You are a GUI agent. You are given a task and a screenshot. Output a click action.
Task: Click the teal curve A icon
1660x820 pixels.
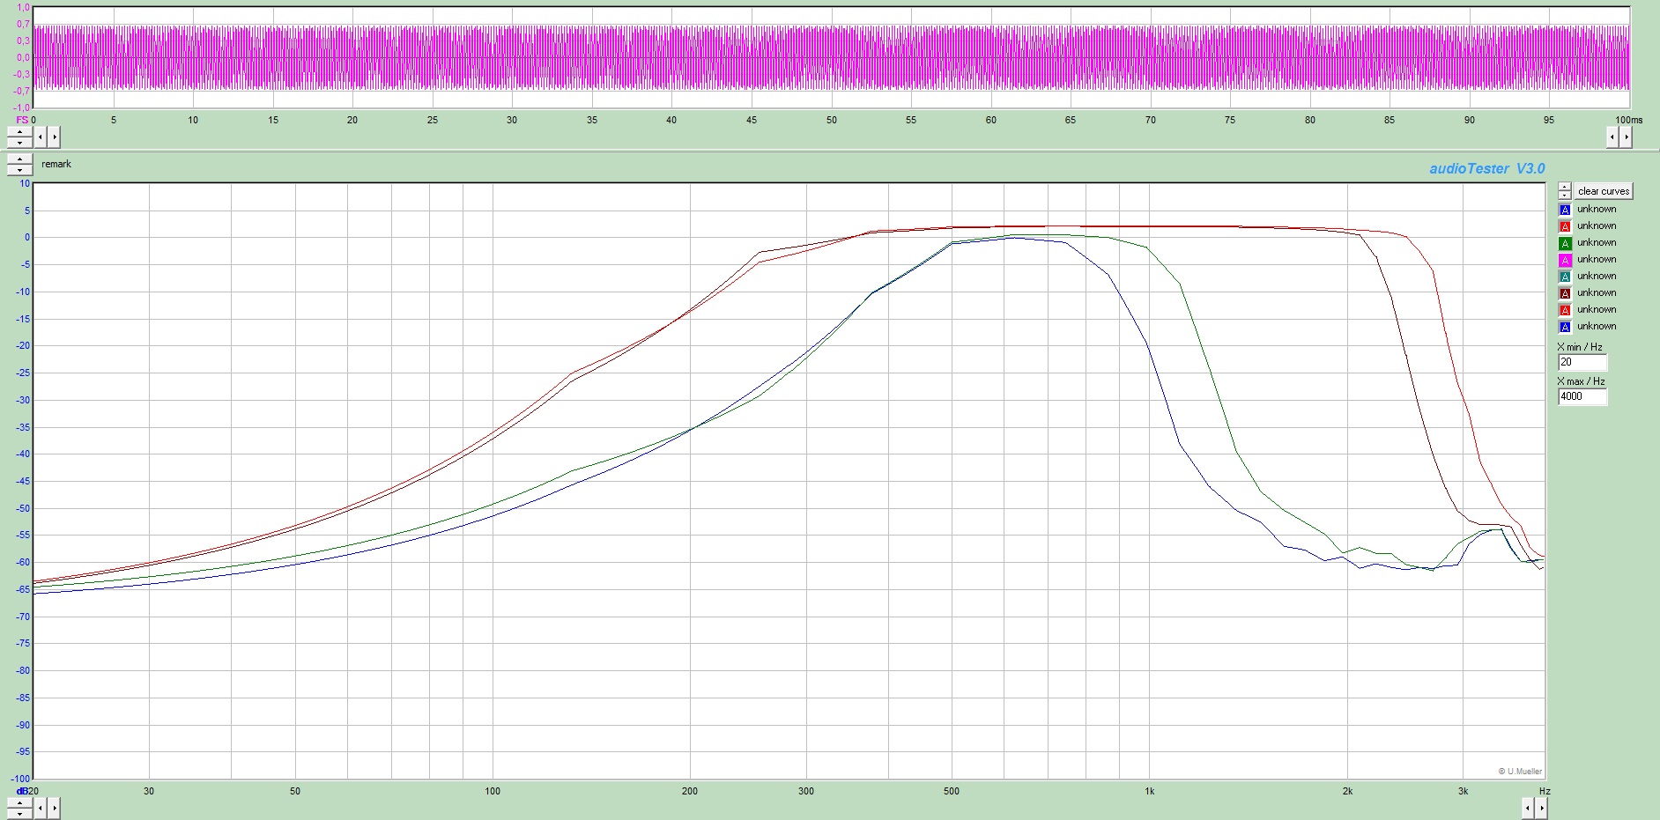(1565, 277)
